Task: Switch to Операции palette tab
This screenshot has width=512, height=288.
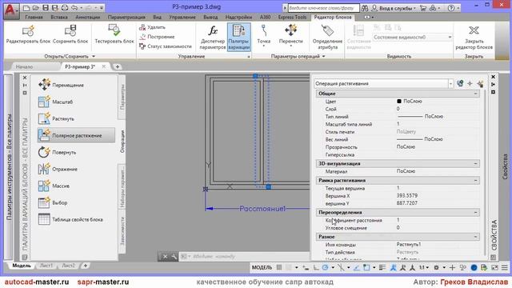Action: (122, 141)
